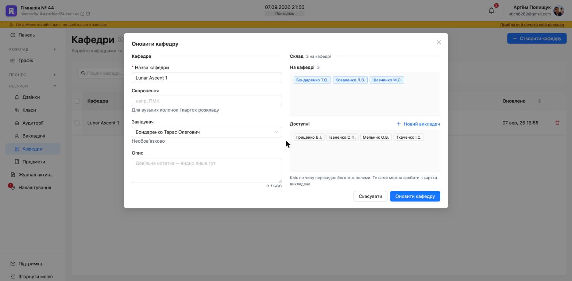Cancel with Скасувати button
The width and height of the screenshot is (572, 281).
[370, 196]
